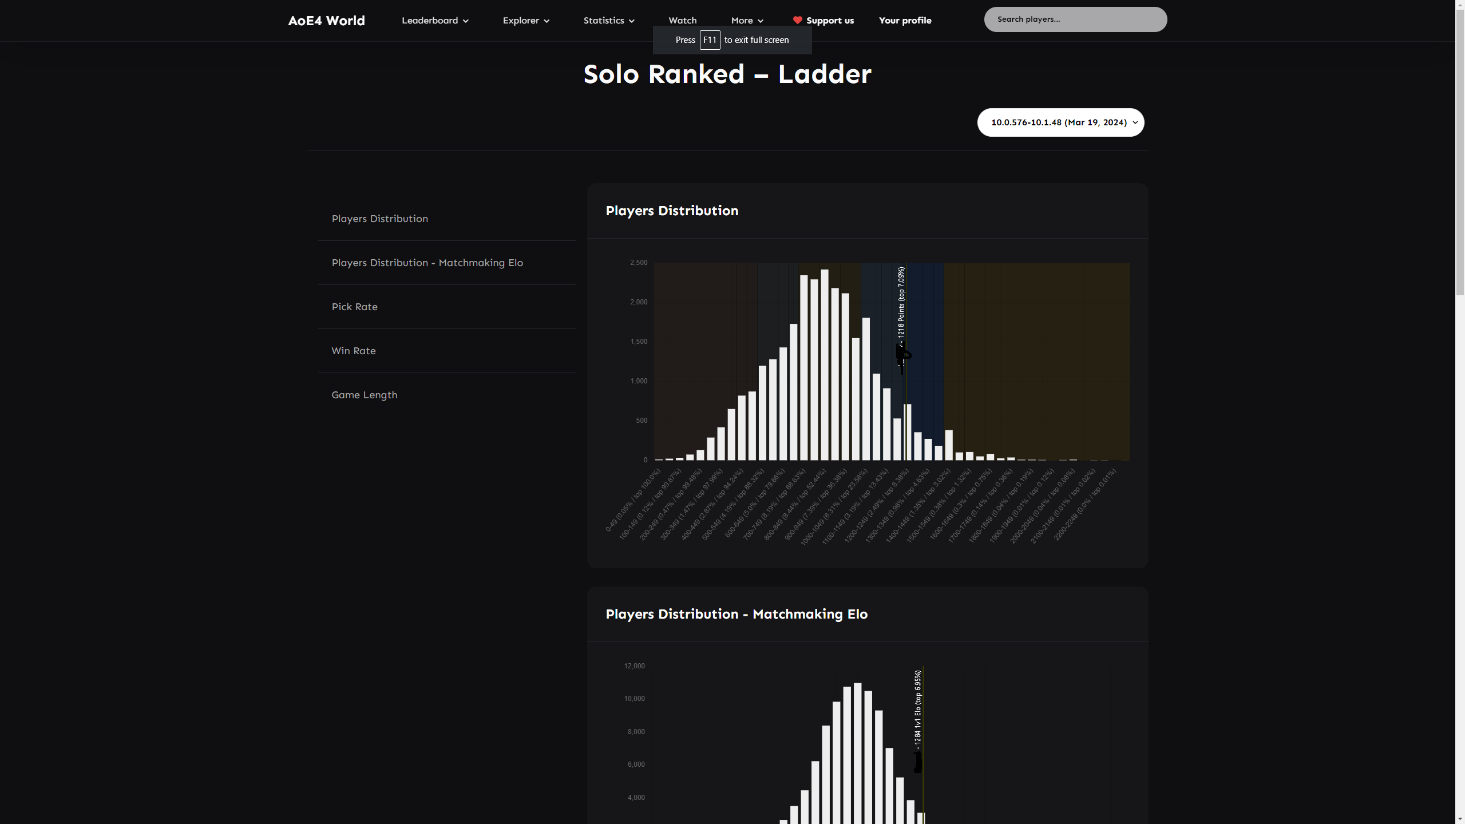Jump to Players Distribution - Matchmaking Elo sidebar link
1465x824 pixels.
pyautogui.click(x=427, y=263)
